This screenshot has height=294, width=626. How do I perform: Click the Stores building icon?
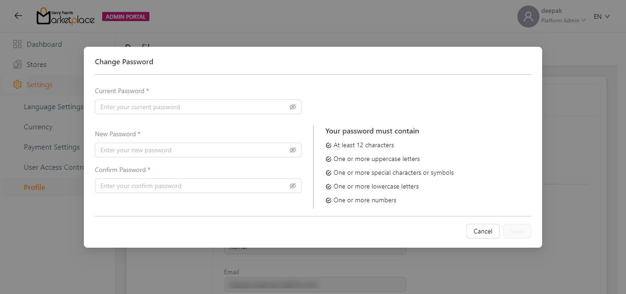(x=17, y=65)
